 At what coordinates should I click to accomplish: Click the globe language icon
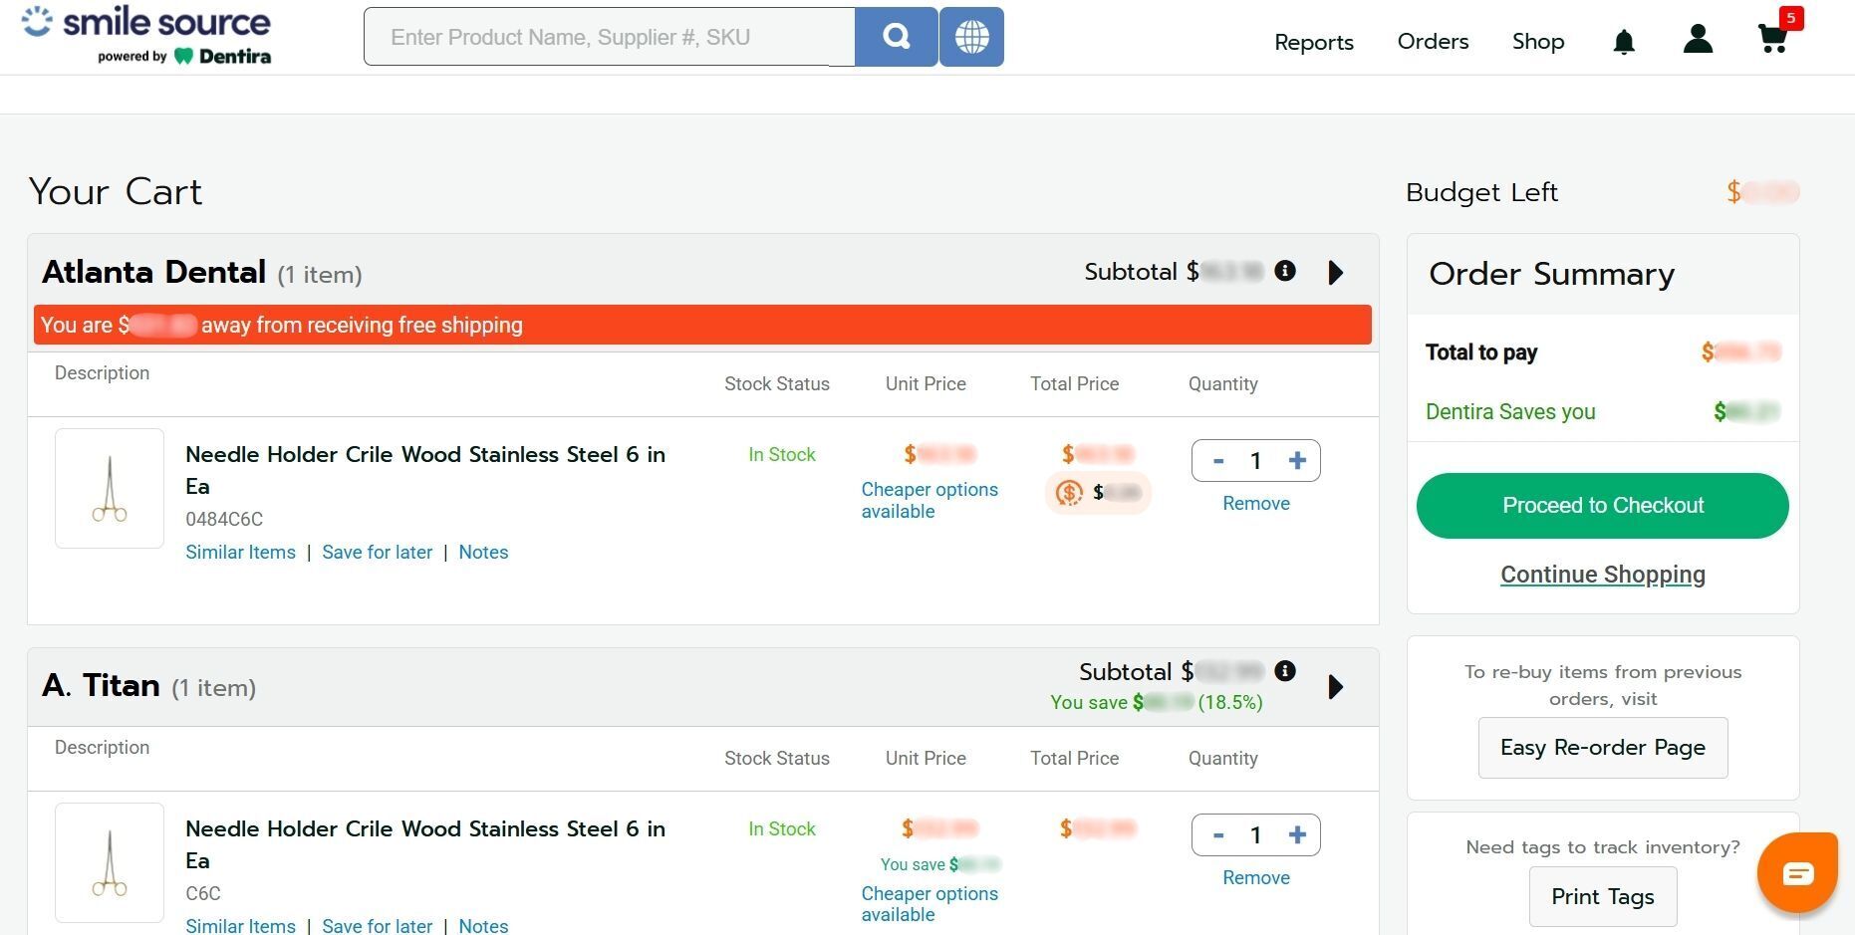click(x=970, y=36)
